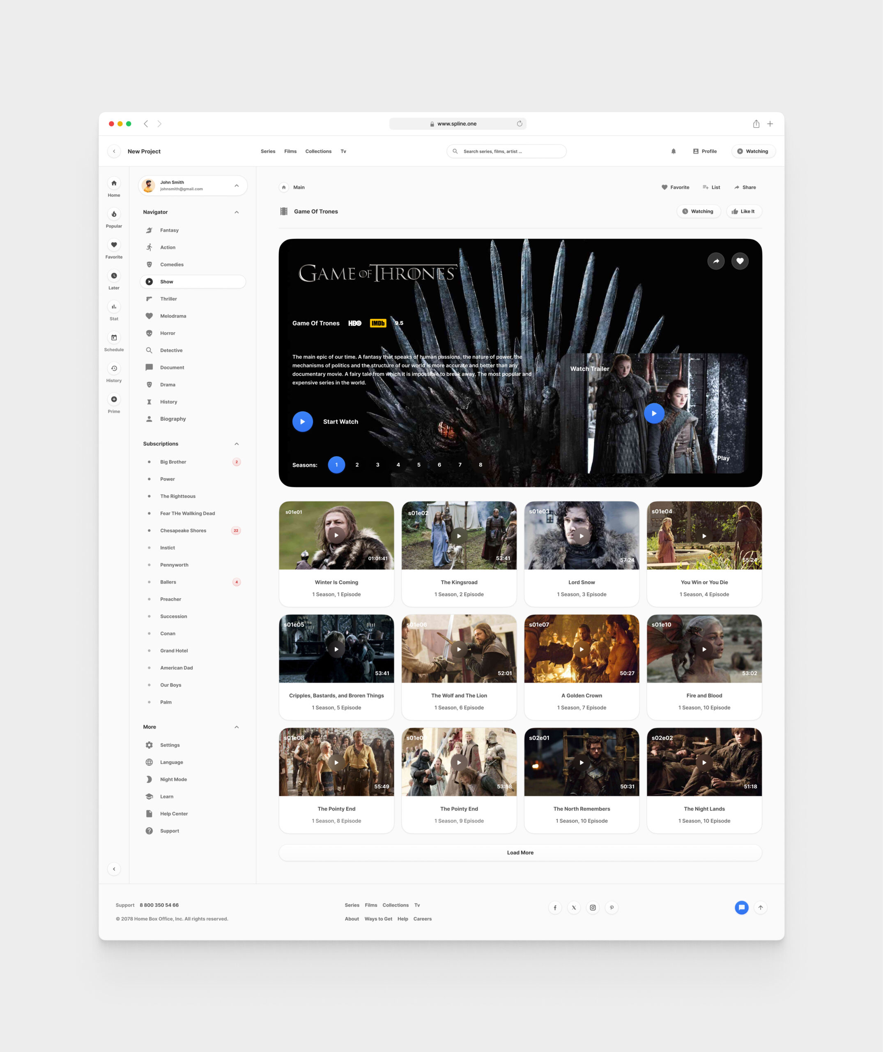Go back with the browser back arrow
Screen dimensions: 883x1052
[x=146, y=124]
